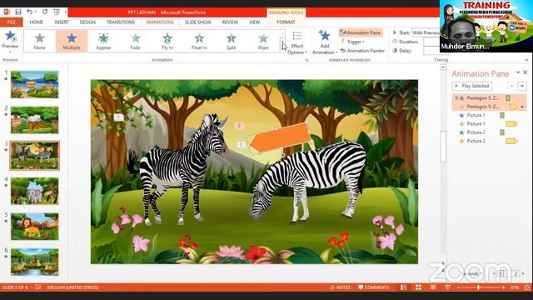This screenshot has height=300, width=533.
Task: Collapse the ribbon with the caret
Action: point(526,60)
